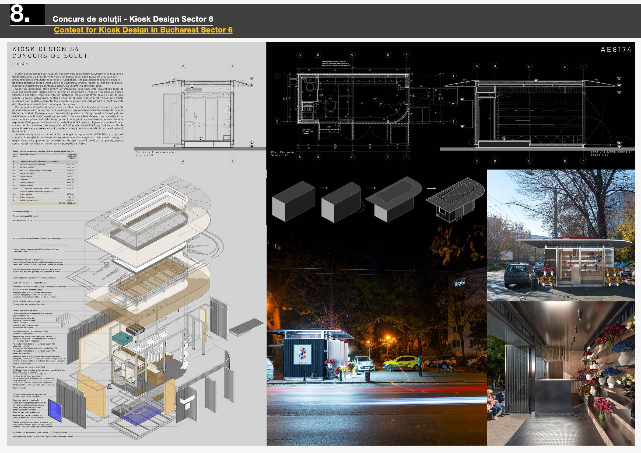The image size is (641, 453).
Task: Click the KIOSK DESIGN S6 heading
Action: coord(45,49)
